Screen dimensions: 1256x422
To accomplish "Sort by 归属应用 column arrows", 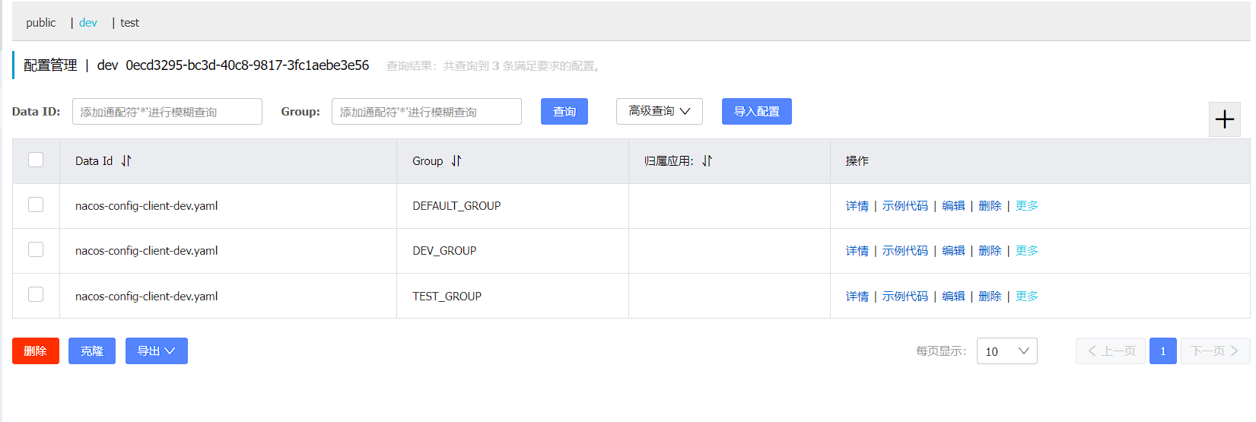I will (707, 161).
